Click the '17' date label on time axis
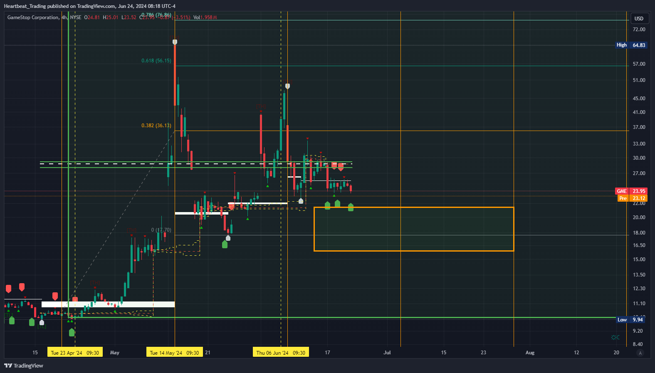This screenshot has height=373, width=655. (x=327, y=353)
